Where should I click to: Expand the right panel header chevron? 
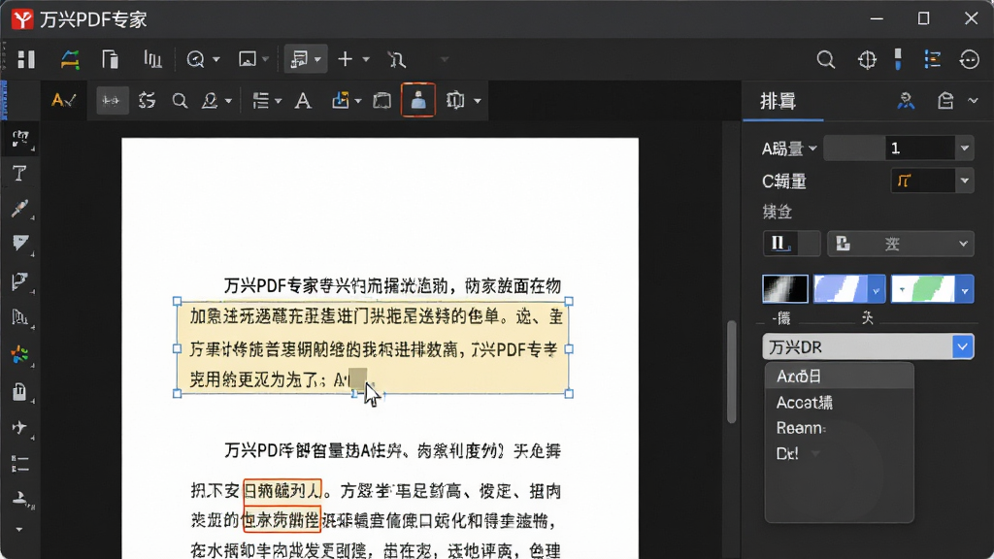(973, 101)
